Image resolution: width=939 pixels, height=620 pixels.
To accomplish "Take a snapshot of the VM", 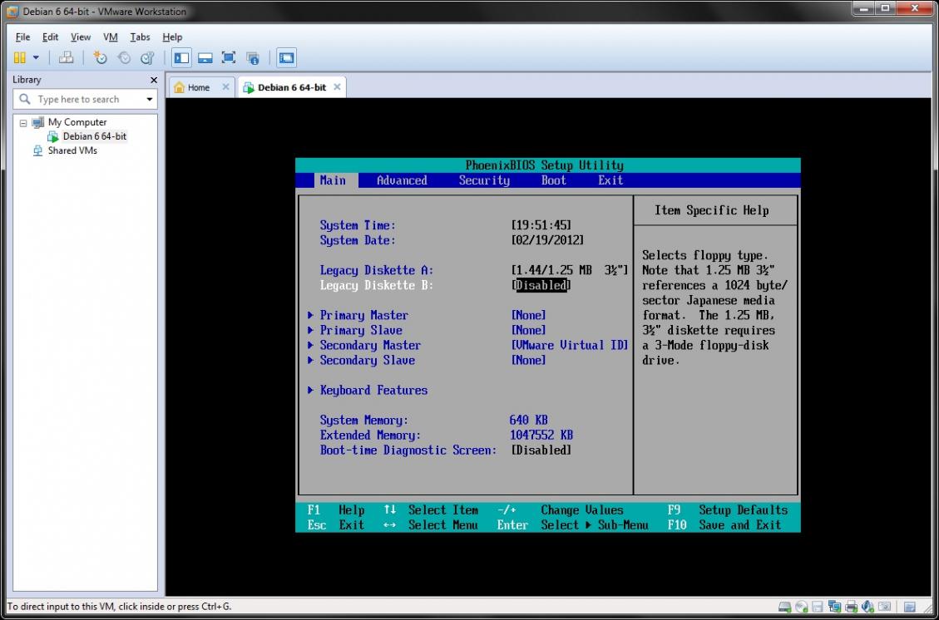I will tap(100, 57).
